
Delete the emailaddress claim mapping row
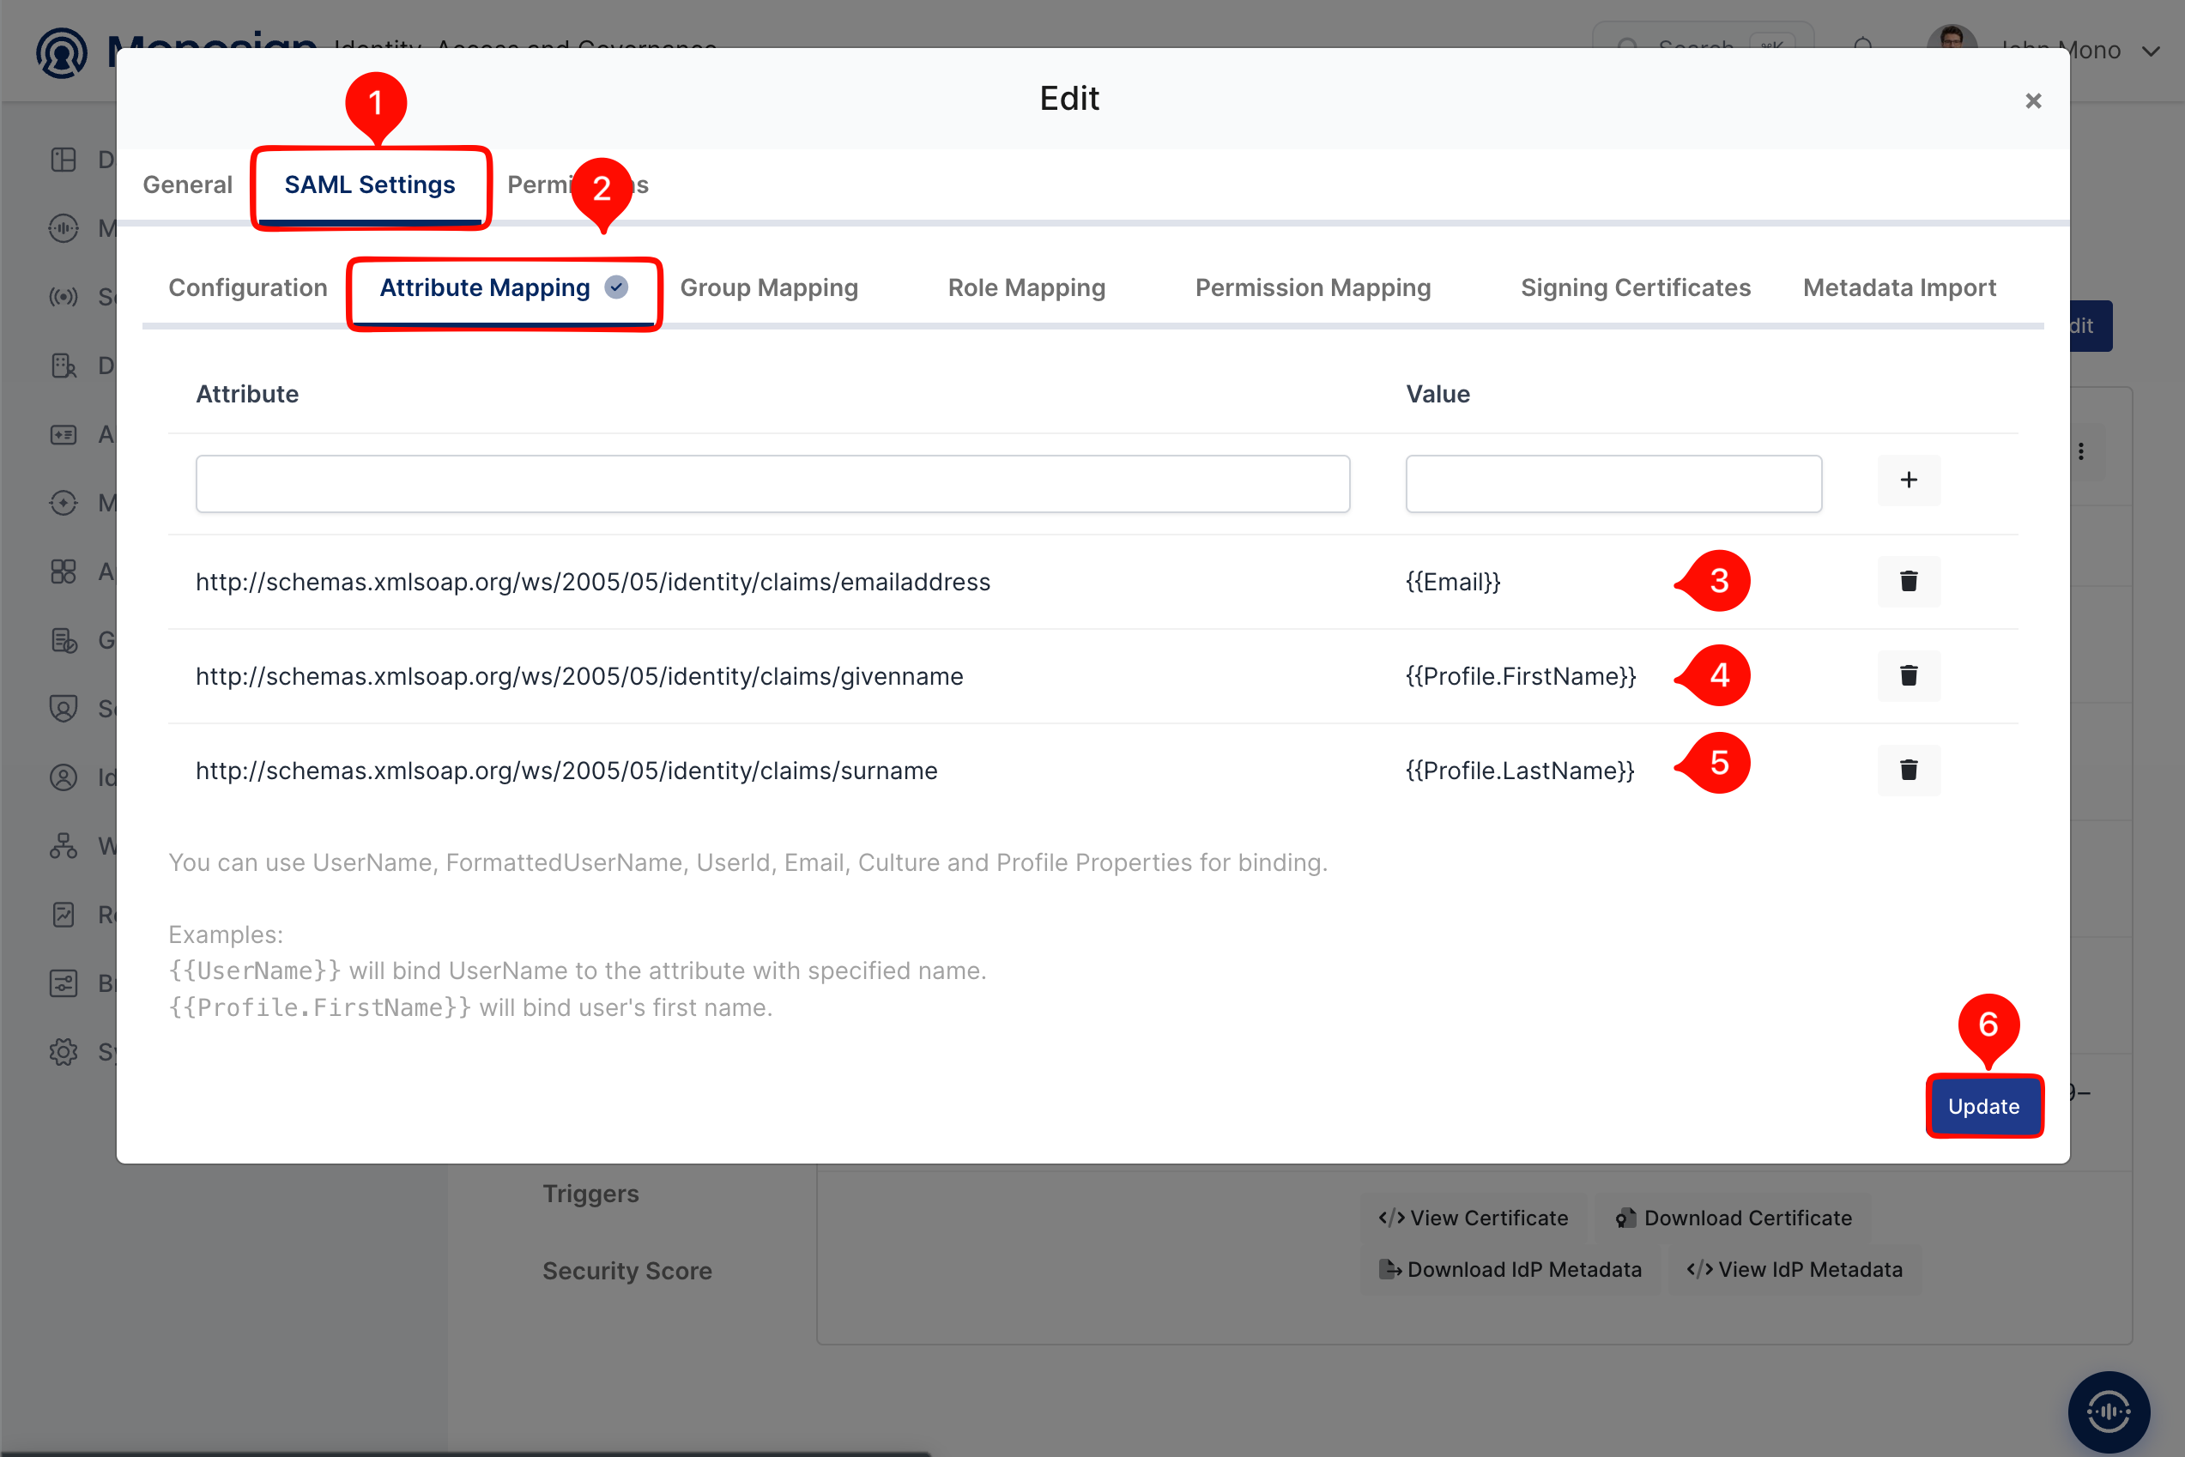coord(1908,582)
